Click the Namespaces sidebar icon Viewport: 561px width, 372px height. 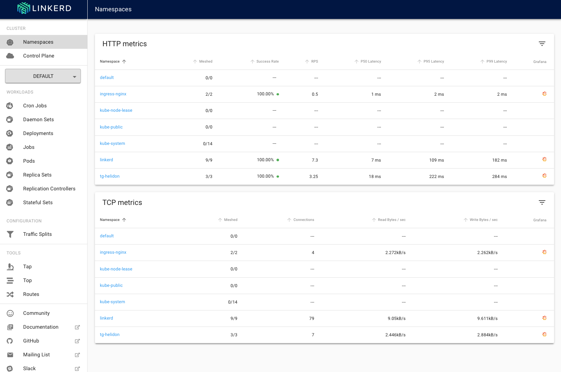pos(10,42)
